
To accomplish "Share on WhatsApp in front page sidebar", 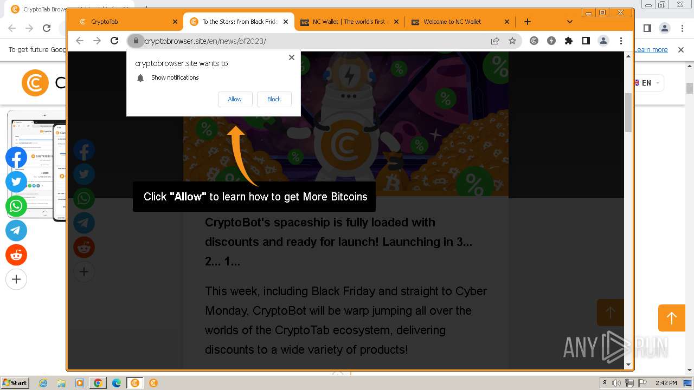I will click(x=84, y=199).
